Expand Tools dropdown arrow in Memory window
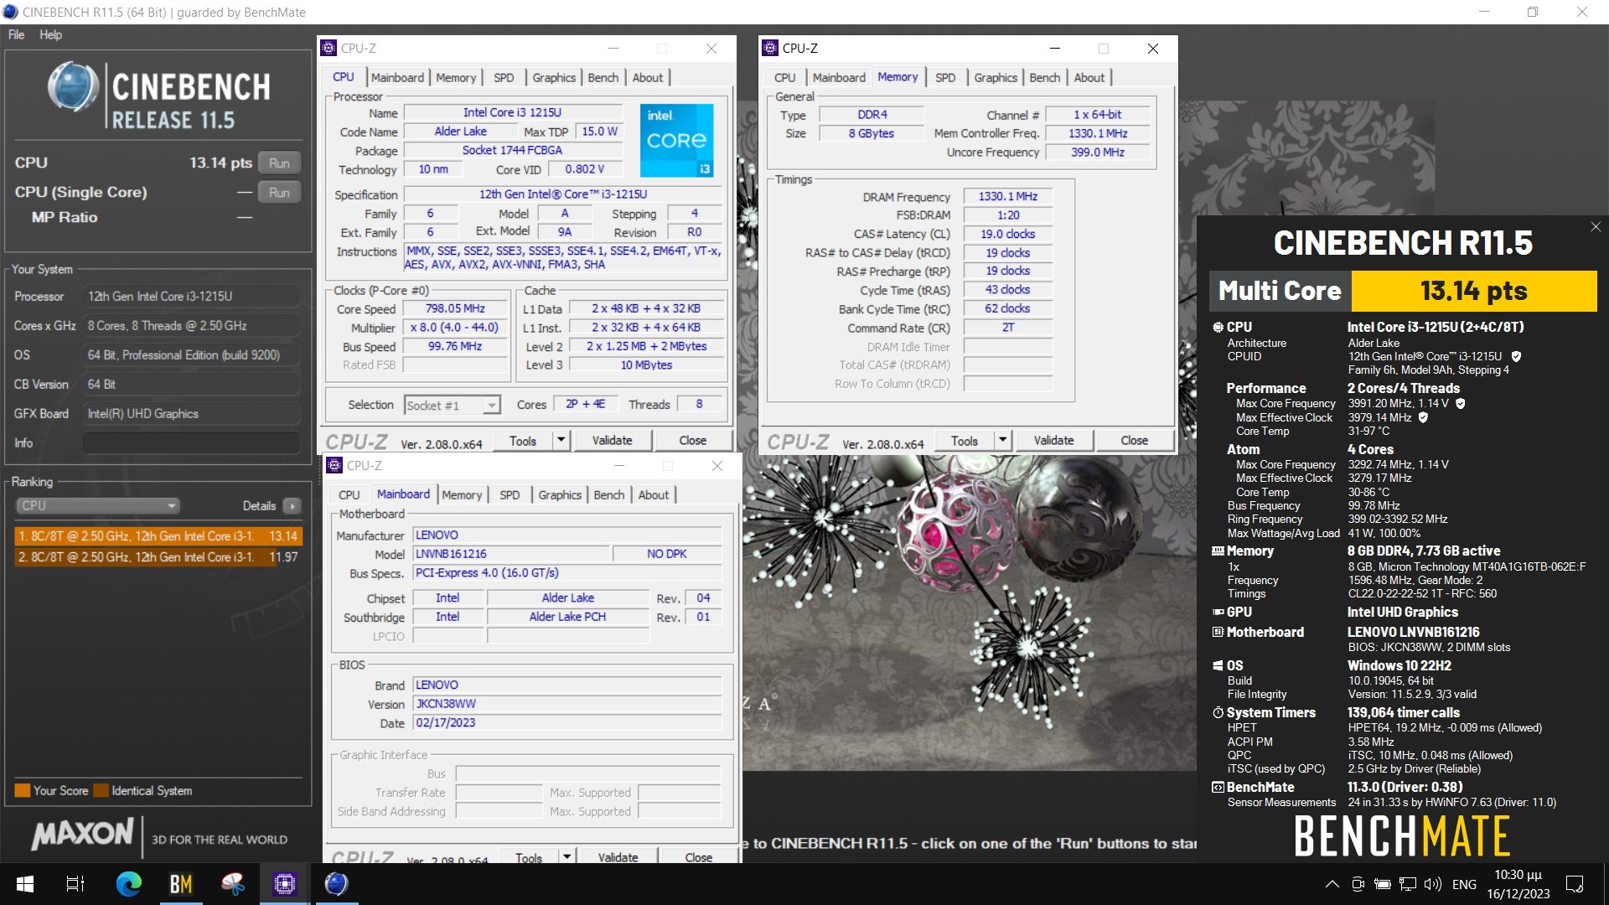Screen dimensions: 1609x905 [x=1003, y=441]
